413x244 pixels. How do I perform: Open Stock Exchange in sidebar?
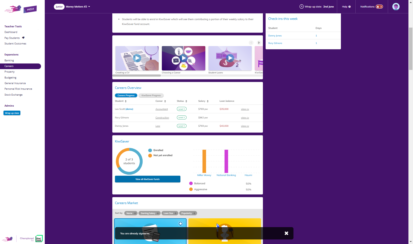[13, 95]
